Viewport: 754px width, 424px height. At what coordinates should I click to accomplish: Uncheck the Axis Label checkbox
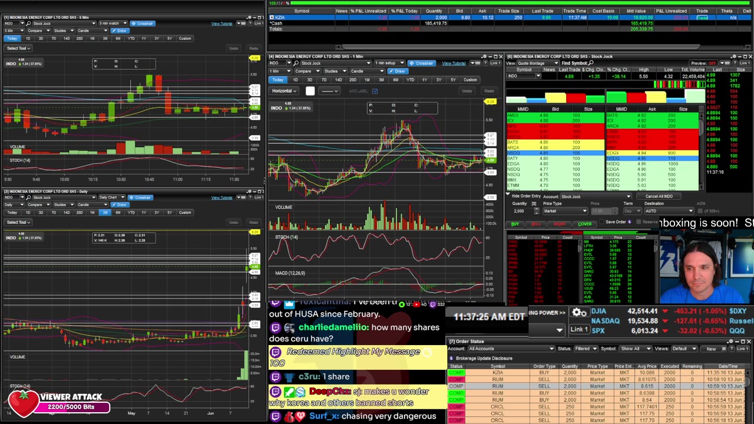click(375, 91)
